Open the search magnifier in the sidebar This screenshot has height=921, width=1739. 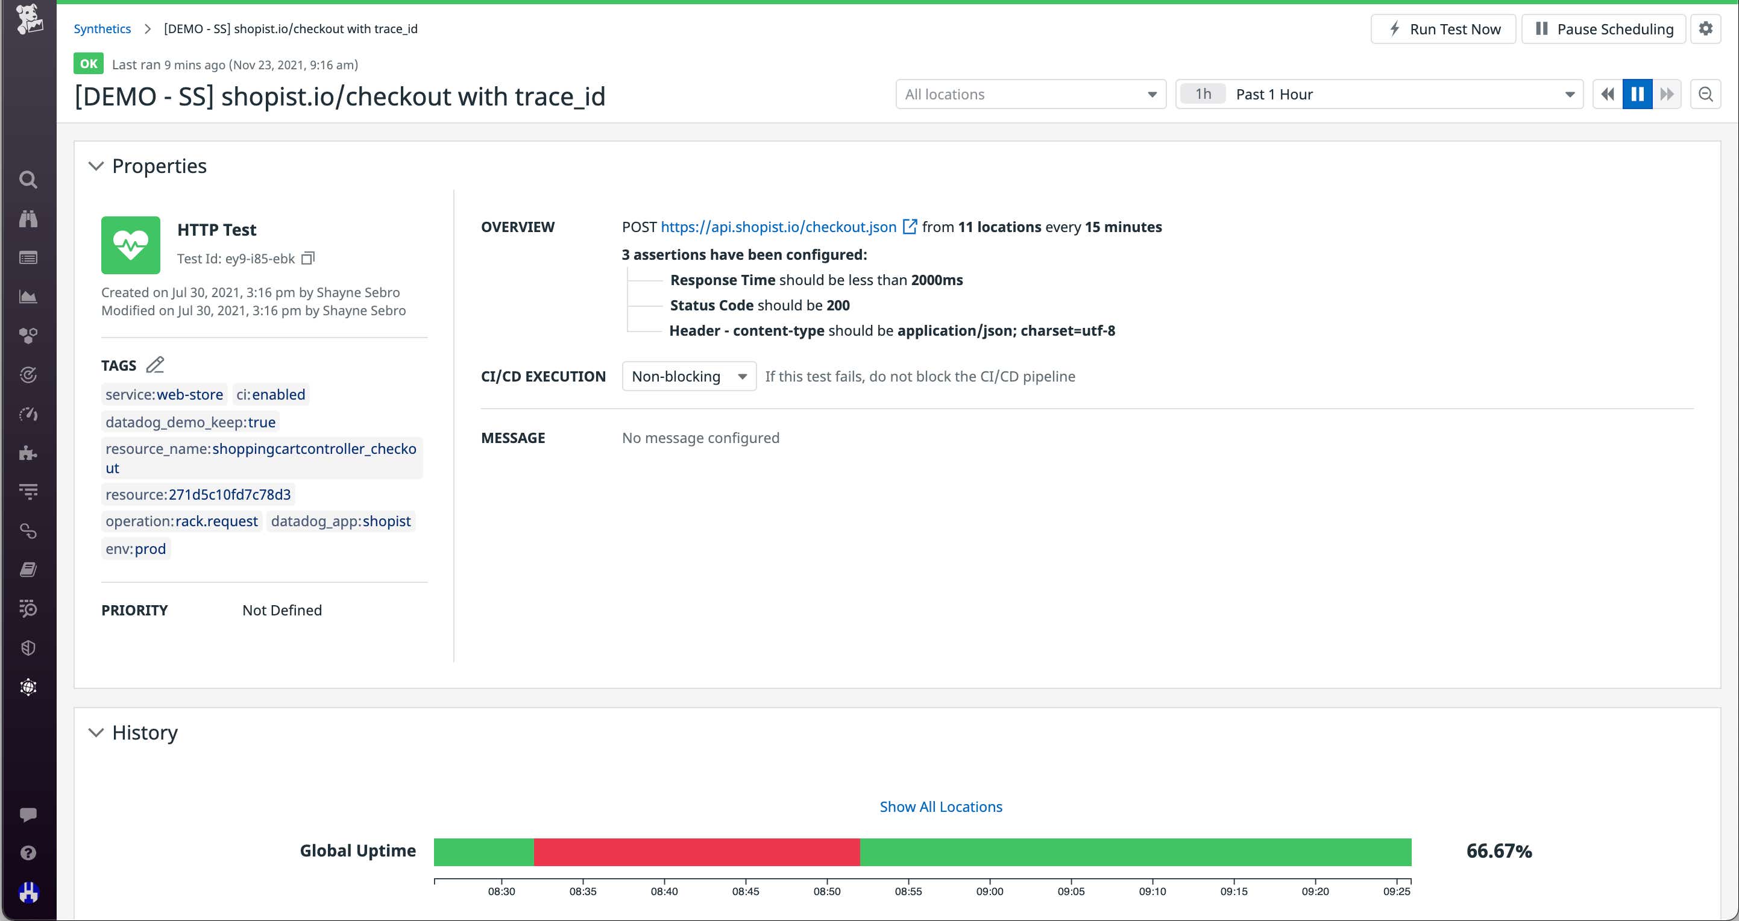coord(28,180)
